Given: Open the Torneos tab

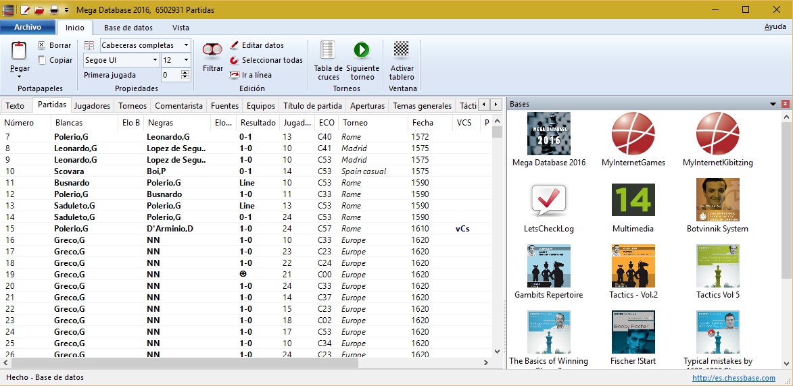Looking at the screenshot, I should 133,106.
